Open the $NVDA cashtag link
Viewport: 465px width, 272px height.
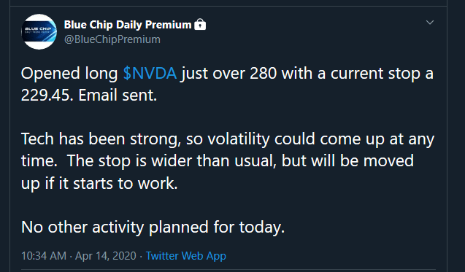pyautogui.click(x=150, y=73)
